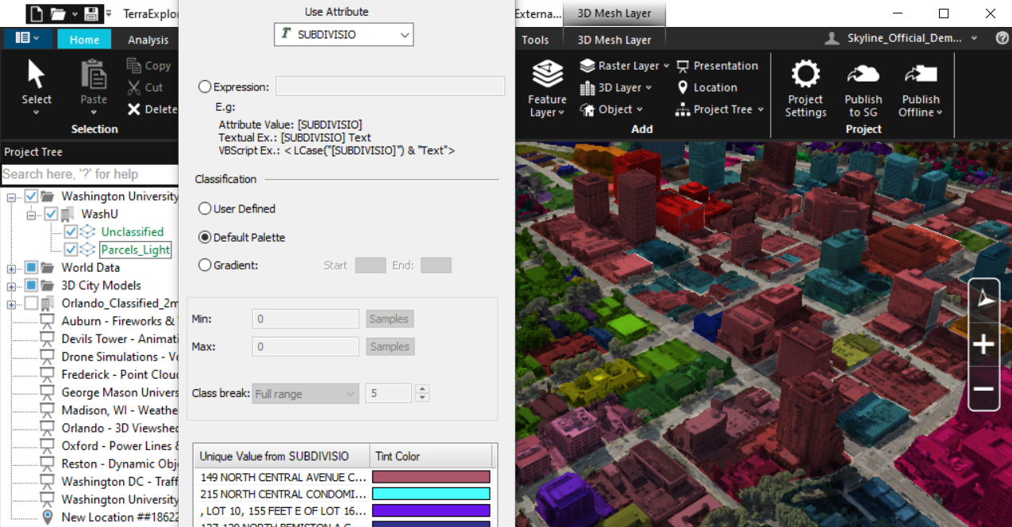Uncheck the Unclassified layer checkbox

(71, 231)
